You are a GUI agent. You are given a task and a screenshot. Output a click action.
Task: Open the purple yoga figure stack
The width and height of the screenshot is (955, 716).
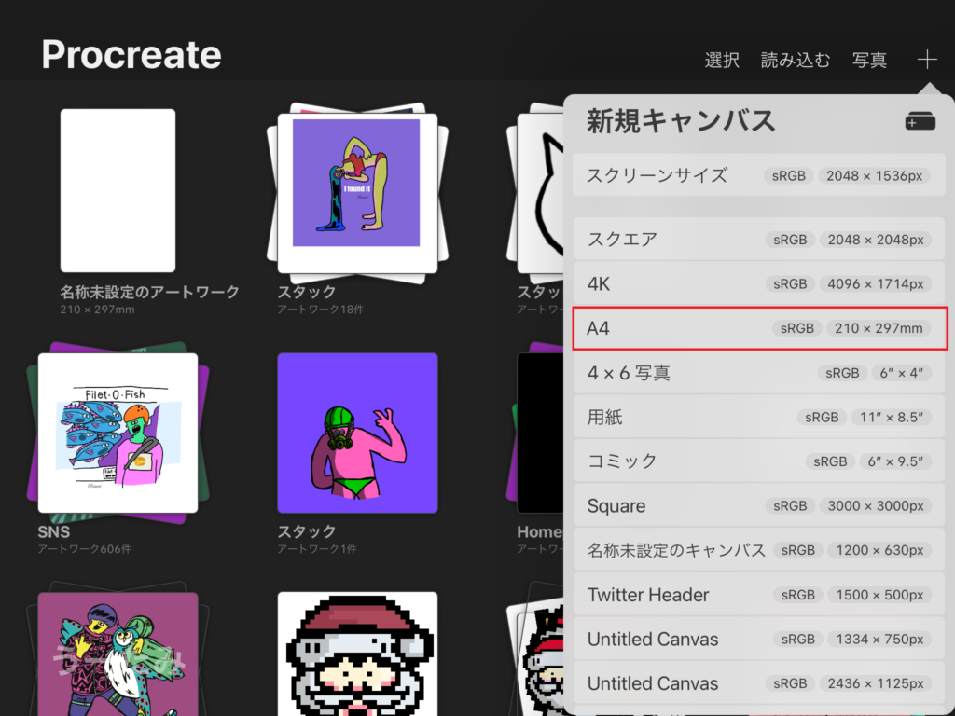pyautogui.click(x=356, y=191)
